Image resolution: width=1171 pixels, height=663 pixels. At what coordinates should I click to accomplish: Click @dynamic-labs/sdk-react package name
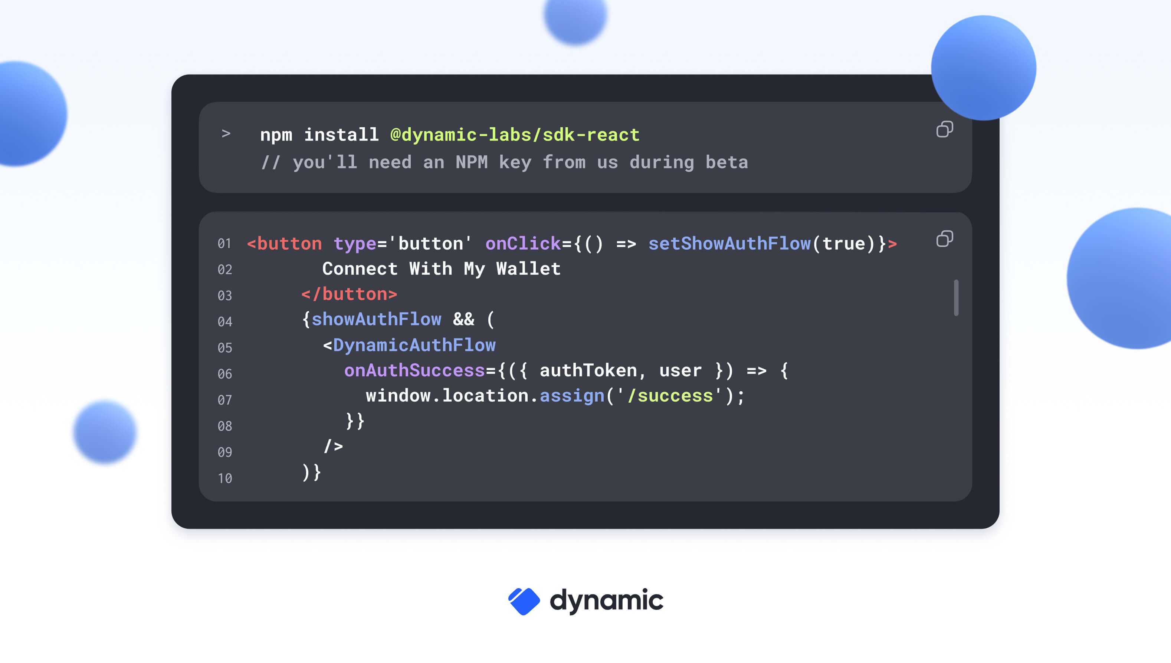[x=515, y=135]
